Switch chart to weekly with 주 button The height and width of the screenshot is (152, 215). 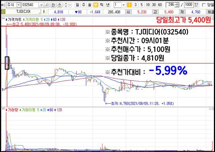84,5
